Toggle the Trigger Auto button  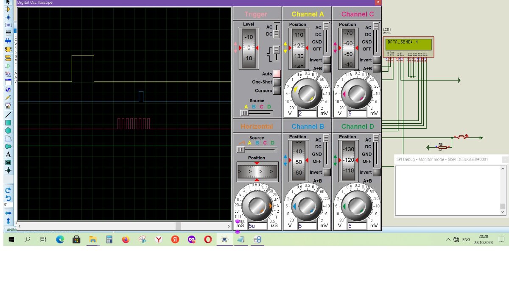[x=277, y=74]
